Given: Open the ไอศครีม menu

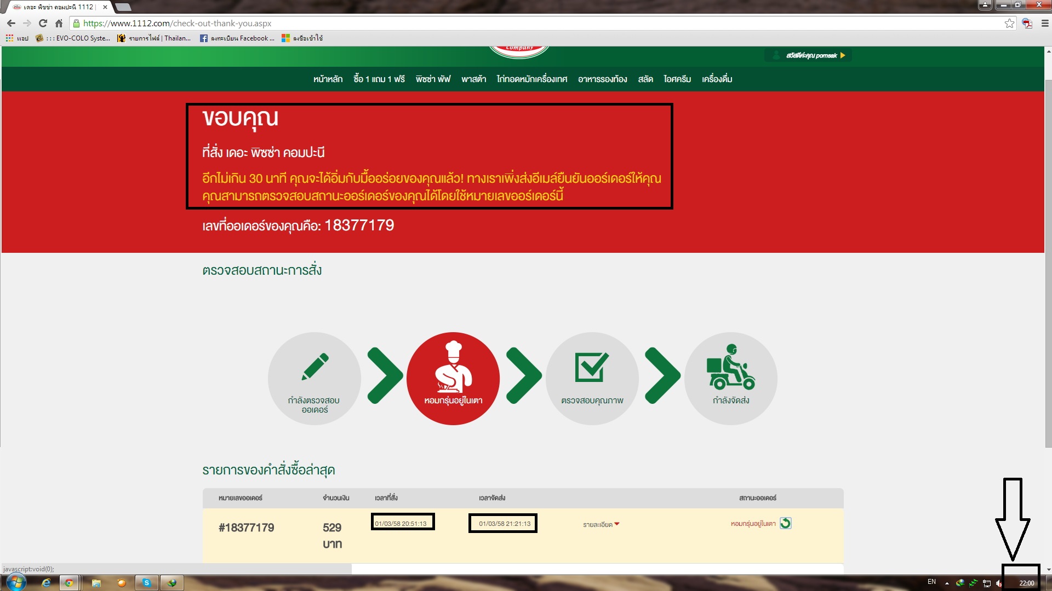Looking at the screenshot, I should [677, 79].
